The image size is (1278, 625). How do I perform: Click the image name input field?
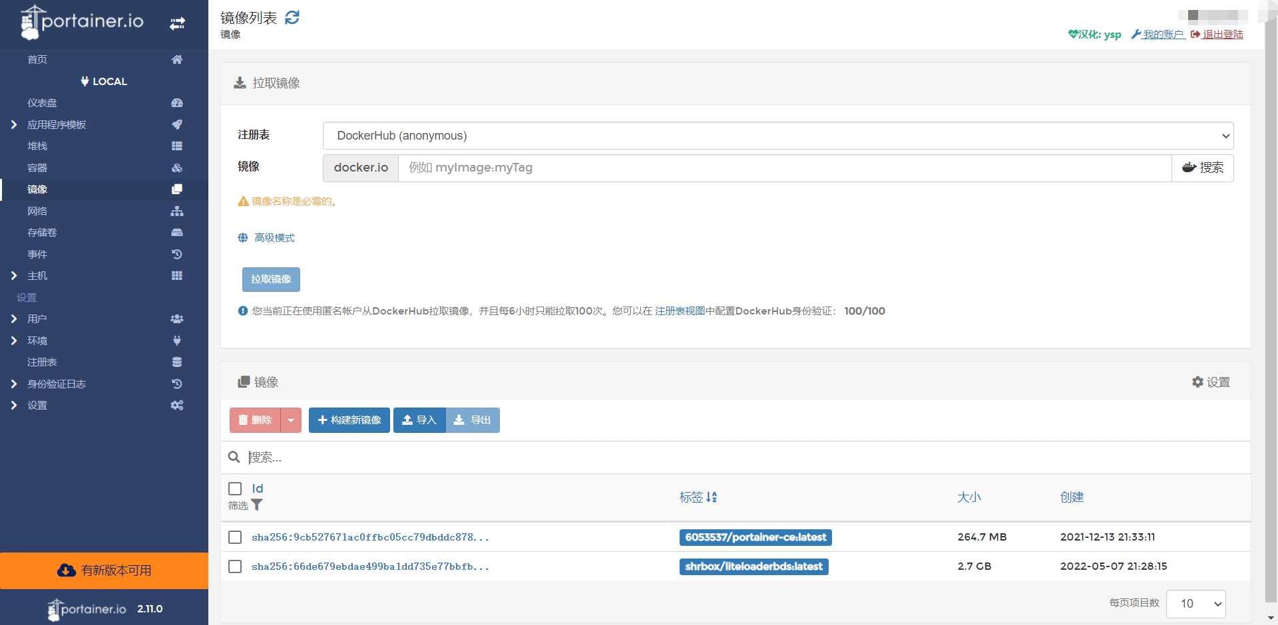coord(784,168)
